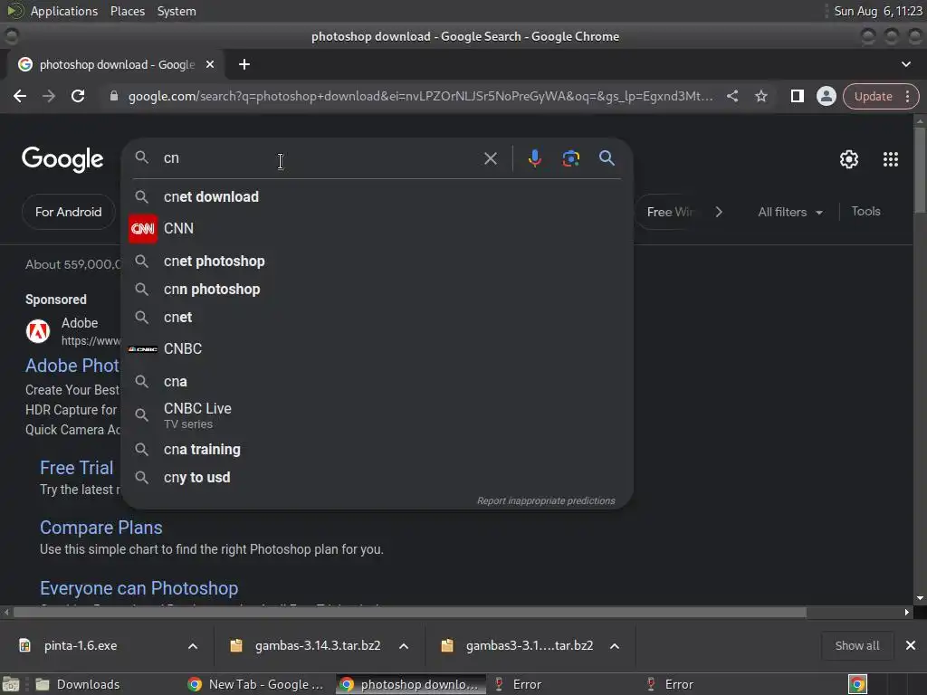
Task: Show more filter chips with right chevron
Action: [718, 212]
